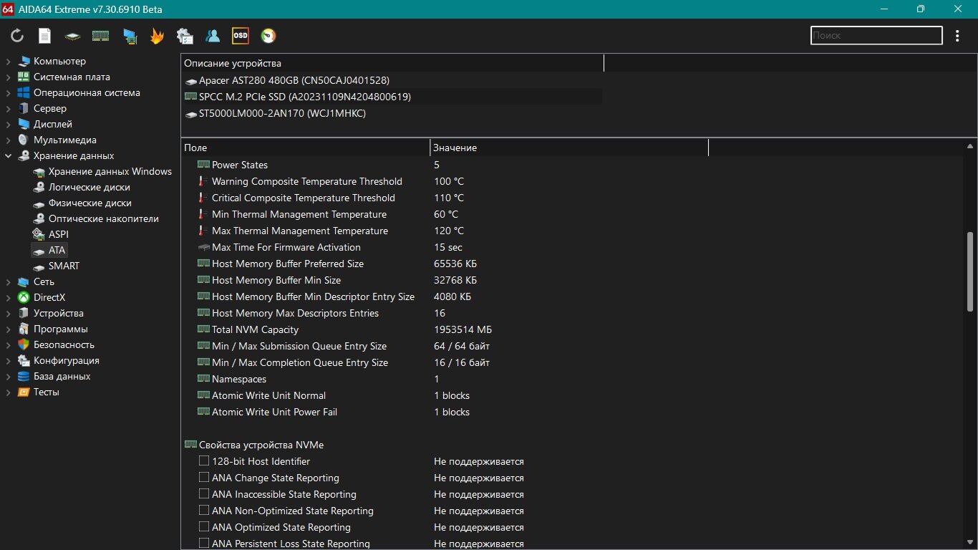
Task: Open the ASPI tree item
Action: pyautogui.click(x=51, y=234)
